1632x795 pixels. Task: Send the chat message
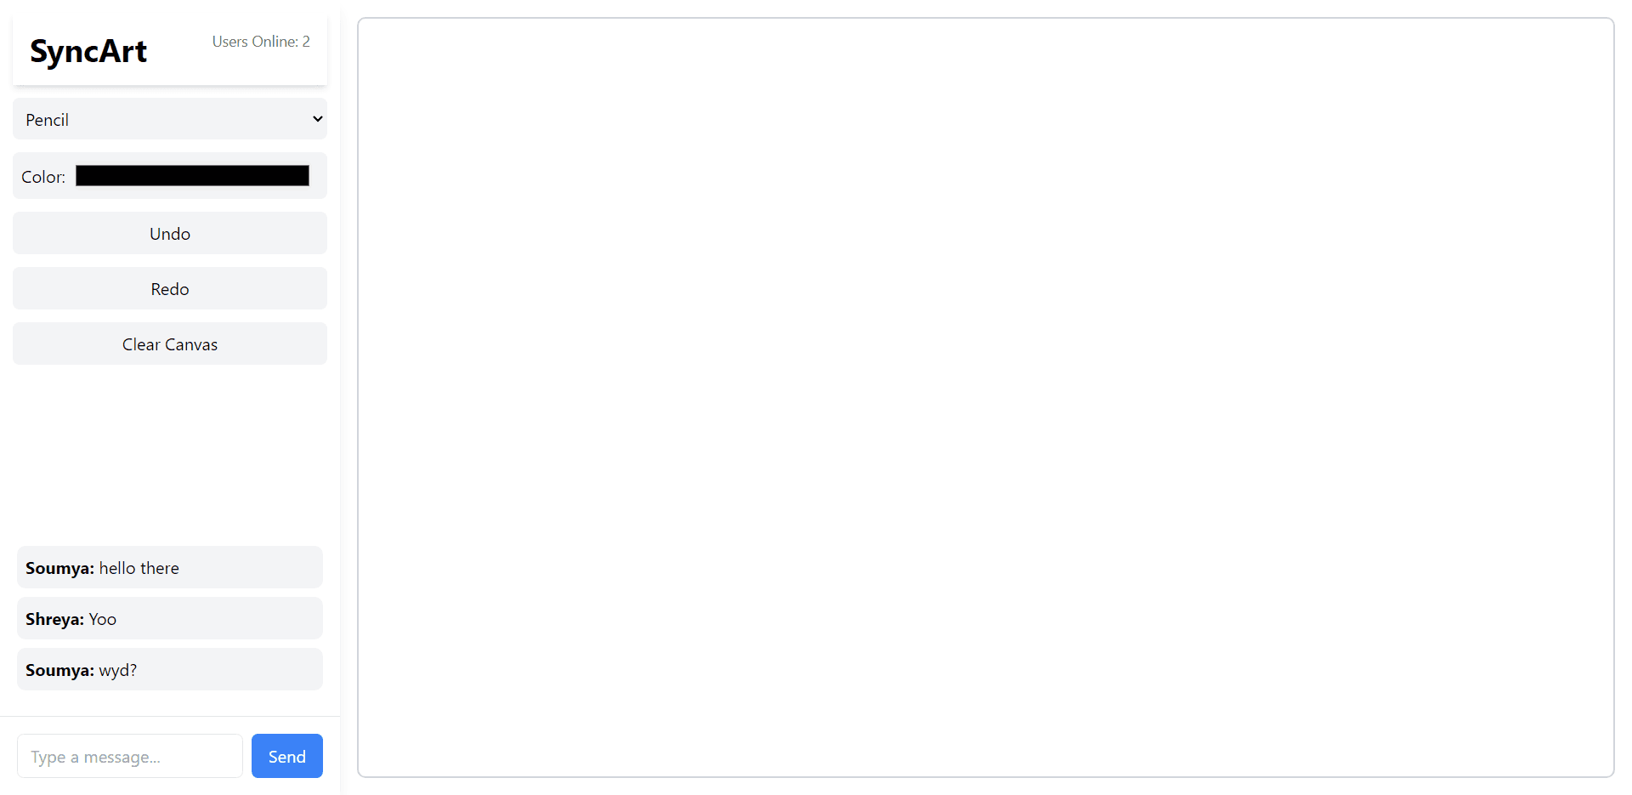(286, 756)
